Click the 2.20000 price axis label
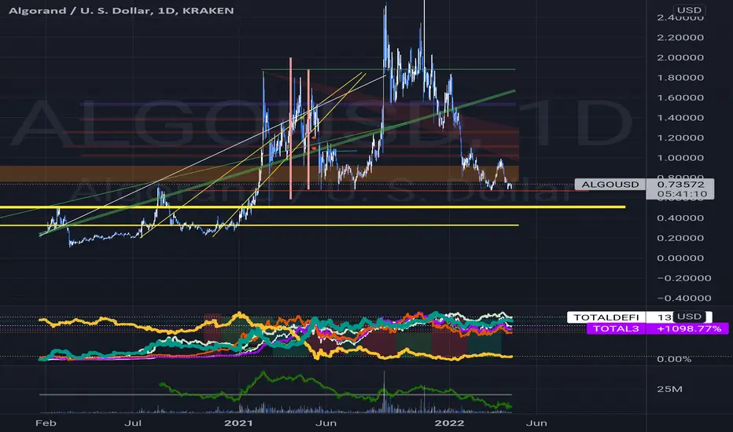 click(680, 38)
